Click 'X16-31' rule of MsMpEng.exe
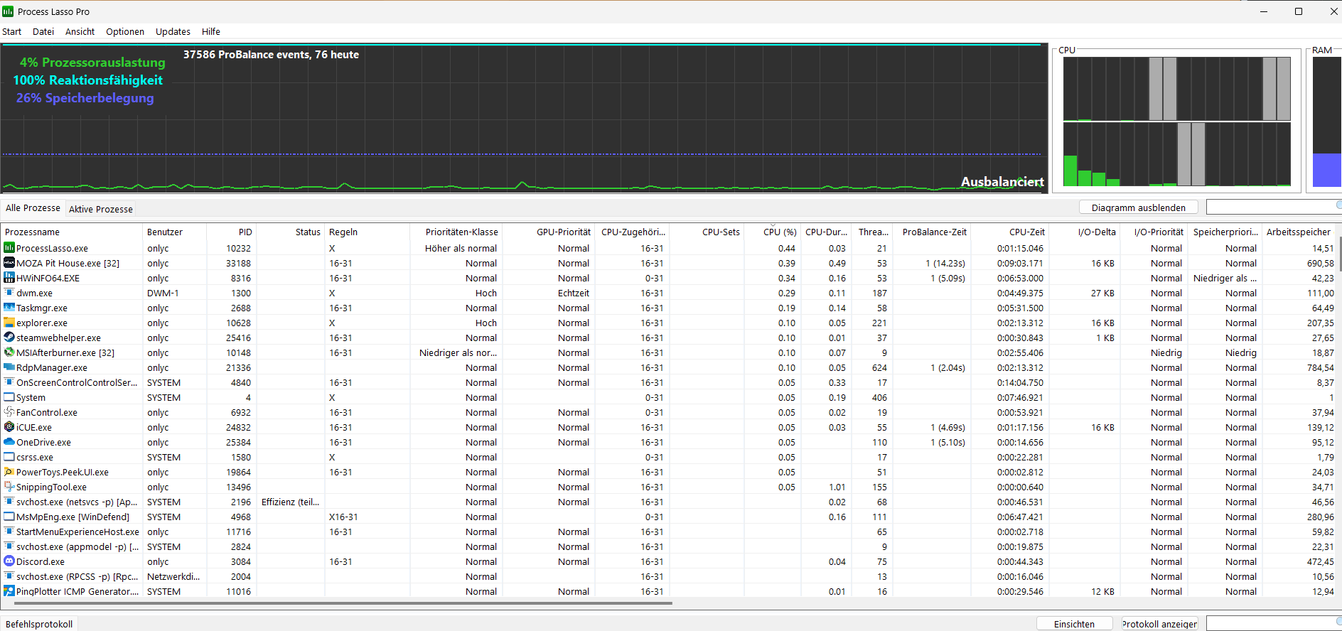 tap(343, 517)
